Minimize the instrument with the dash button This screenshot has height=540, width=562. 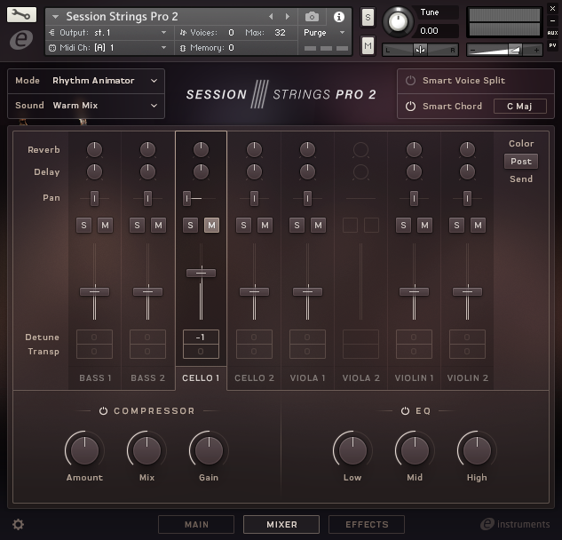(552, 20)
